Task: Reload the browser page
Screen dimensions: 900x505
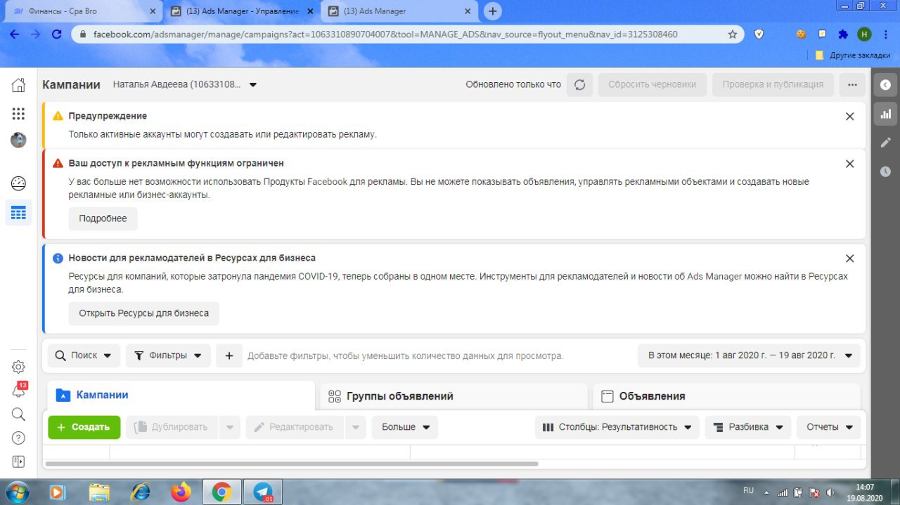Action: click(x=57, y=34)
